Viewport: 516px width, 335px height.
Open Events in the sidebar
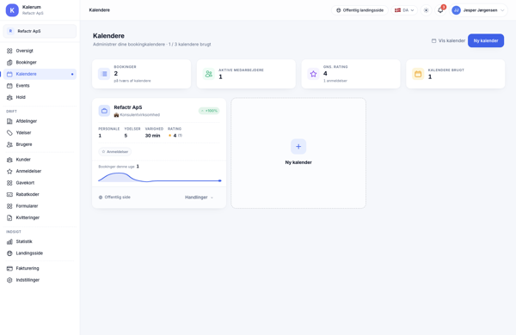(x=40, y=86)
